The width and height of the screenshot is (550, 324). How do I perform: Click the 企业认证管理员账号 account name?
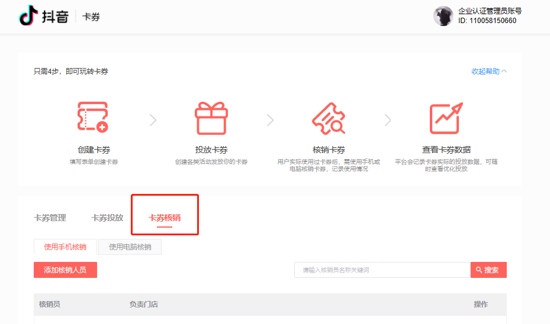pos(490,11)
